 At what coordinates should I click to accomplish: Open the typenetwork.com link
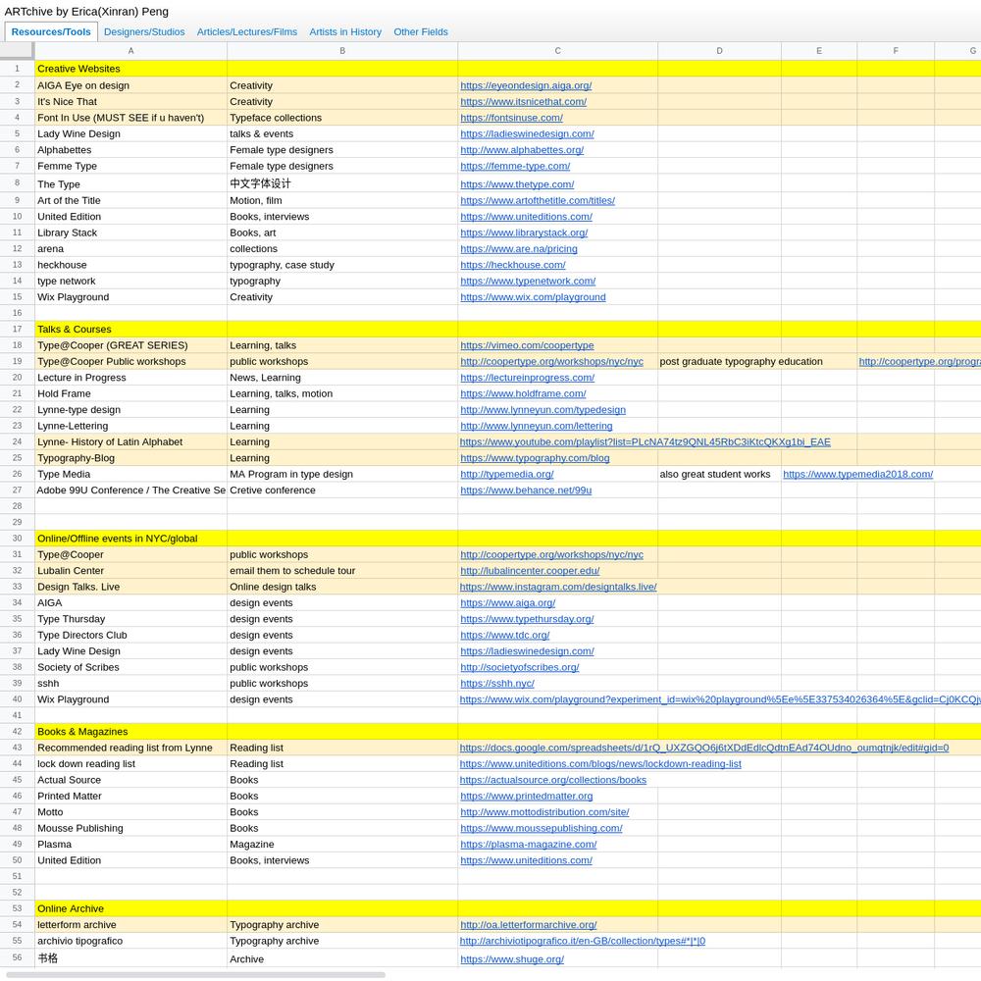[x=528, y=282]
